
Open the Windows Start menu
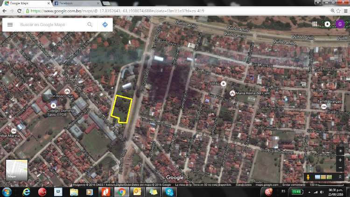(7, 192)
